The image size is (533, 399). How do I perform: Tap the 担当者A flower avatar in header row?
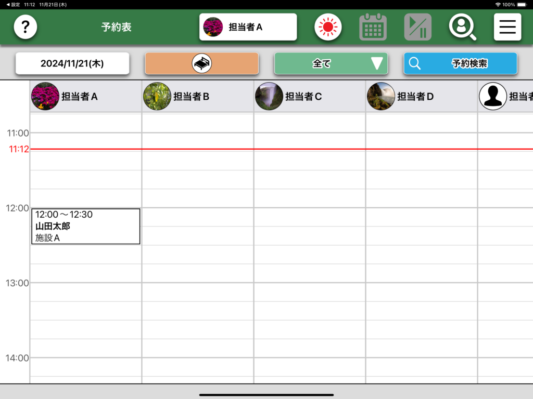45,96
